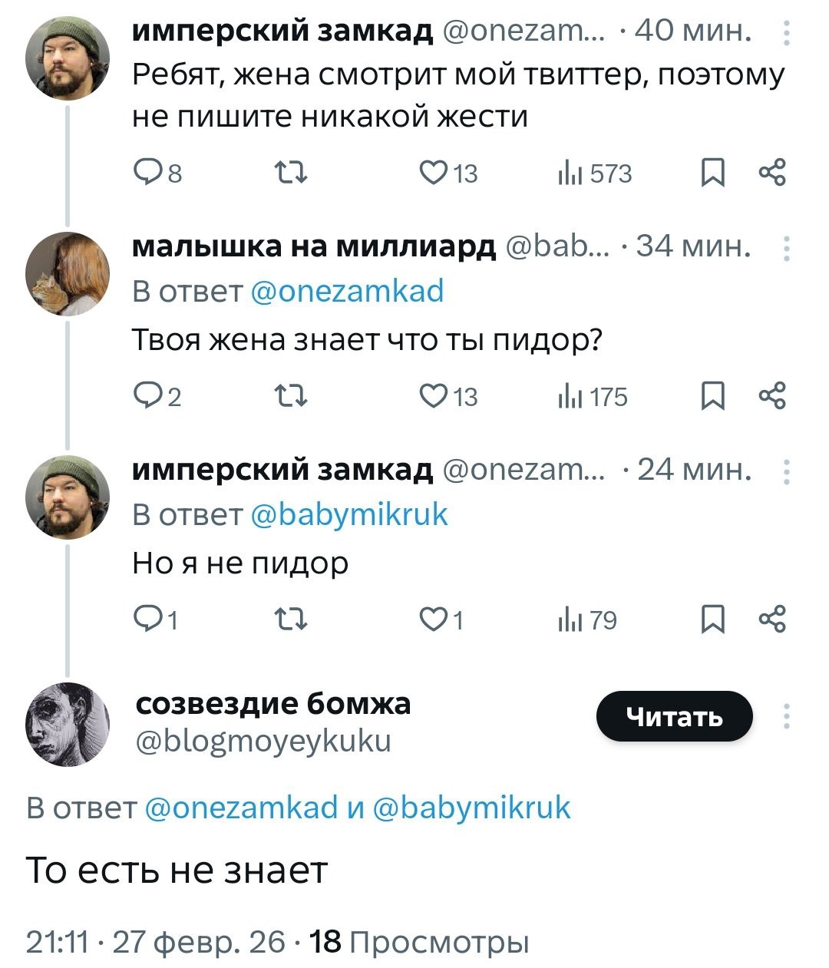Open options menu beside the Читать button
Image resolution: width=829 pixels, height=968 pixels.
786,716
